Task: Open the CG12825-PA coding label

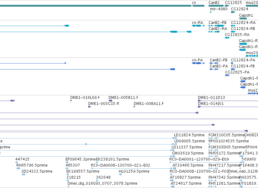Action: (x=237, y=72)
